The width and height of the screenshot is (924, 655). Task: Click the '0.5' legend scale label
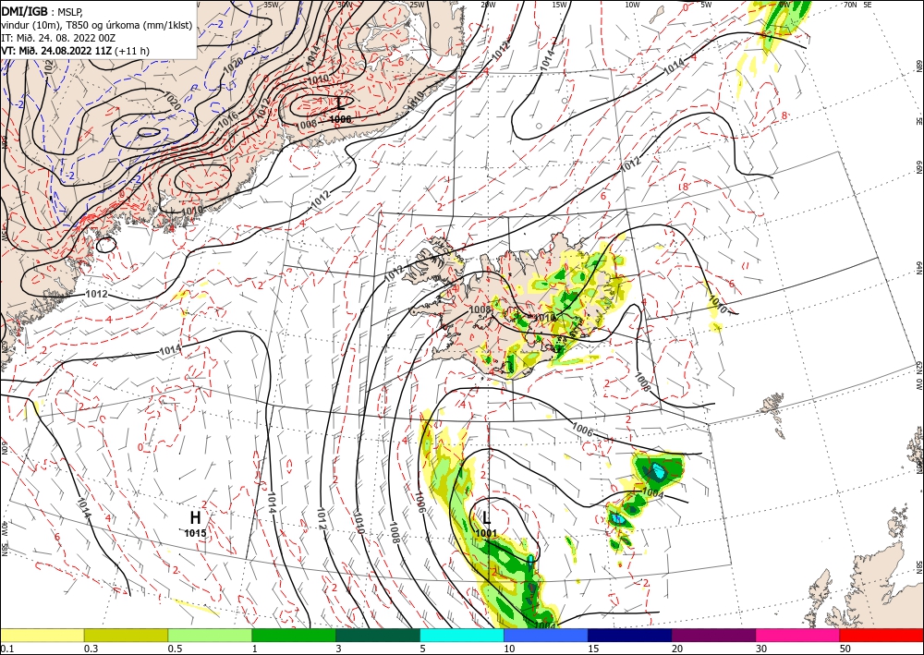175,649
